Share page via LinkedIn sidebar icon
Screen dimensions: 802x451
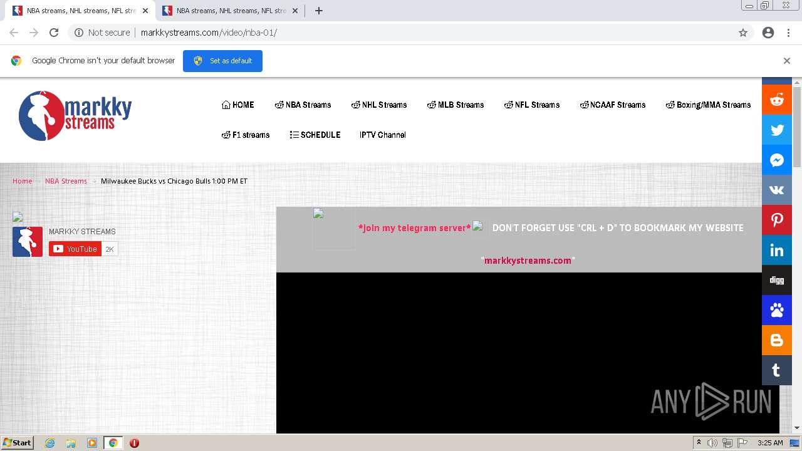coord(777,250)
